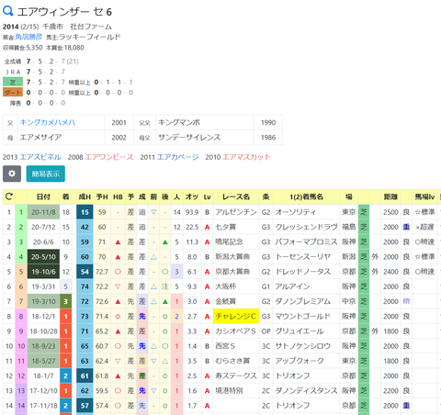
Task: Select the 20-11/8 date cell
Action: pos(43,212)
